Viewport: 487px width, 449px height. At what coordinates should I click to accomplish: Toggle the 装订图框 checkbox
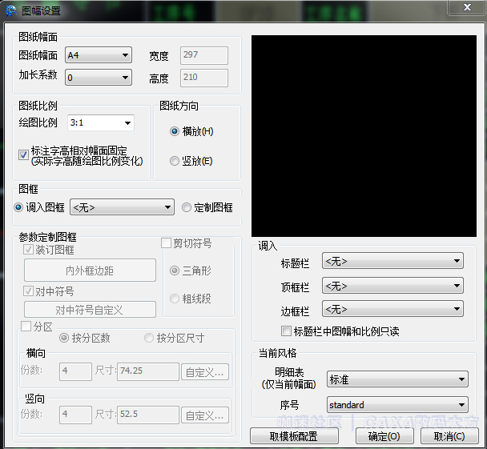pos(29,250)
